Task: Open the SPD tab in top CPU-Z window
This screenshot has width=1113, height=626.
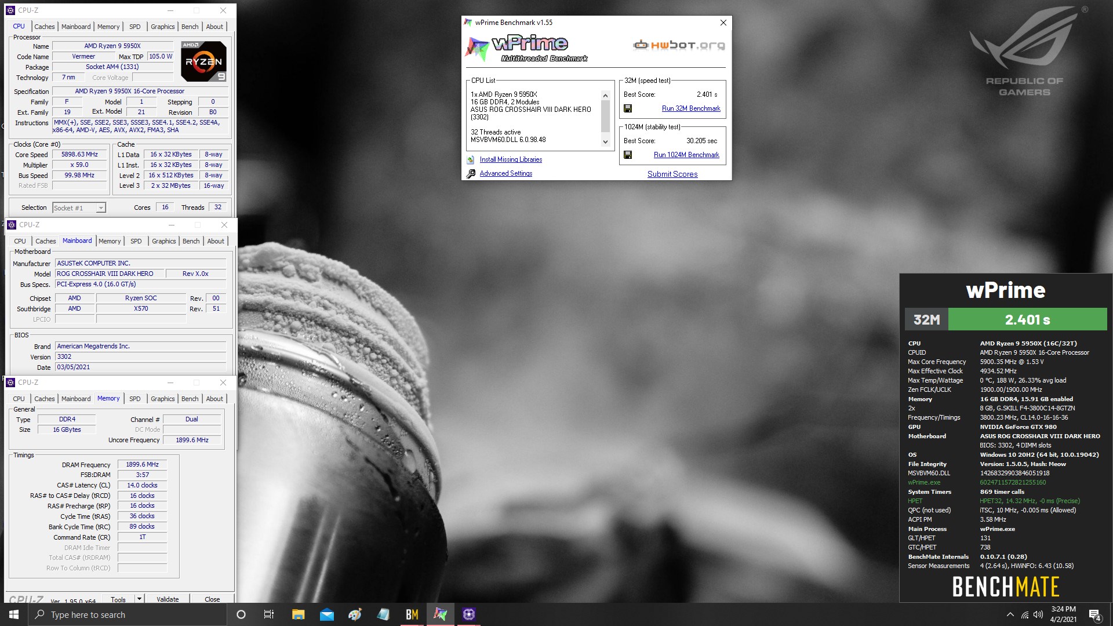Action: point(134,27)
